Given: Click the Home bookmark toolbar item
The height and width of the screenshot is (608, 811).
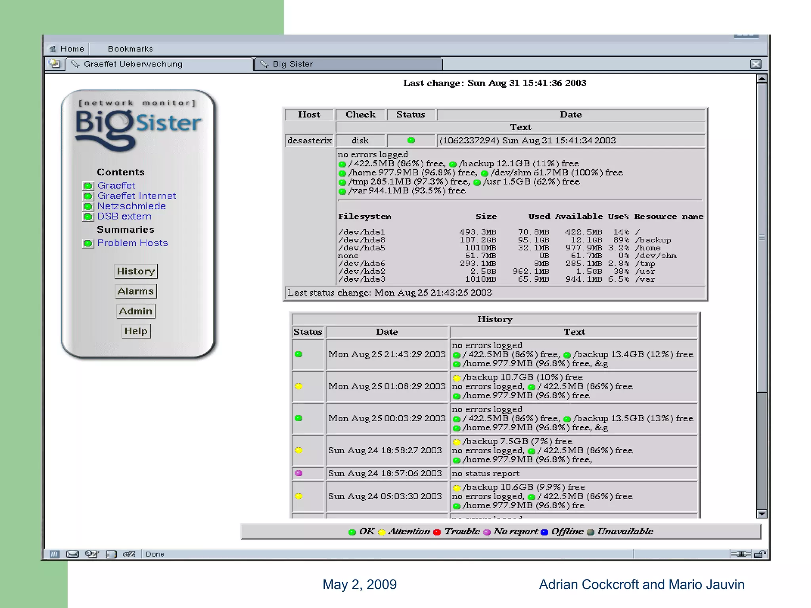Looking at the screenshot, I should tap(66, 49).
